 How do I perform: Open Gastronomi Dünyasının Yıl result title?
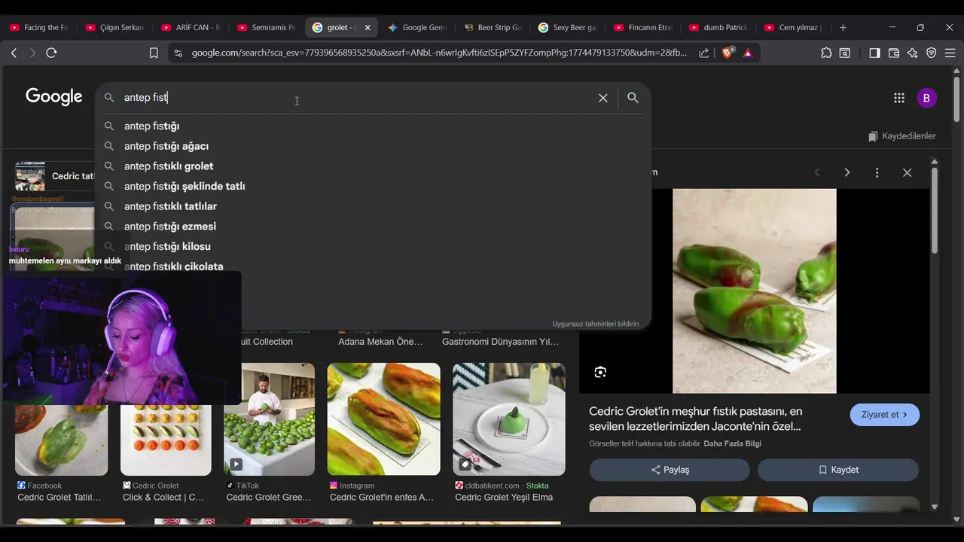pyautogui.click(x=500, y=342)
